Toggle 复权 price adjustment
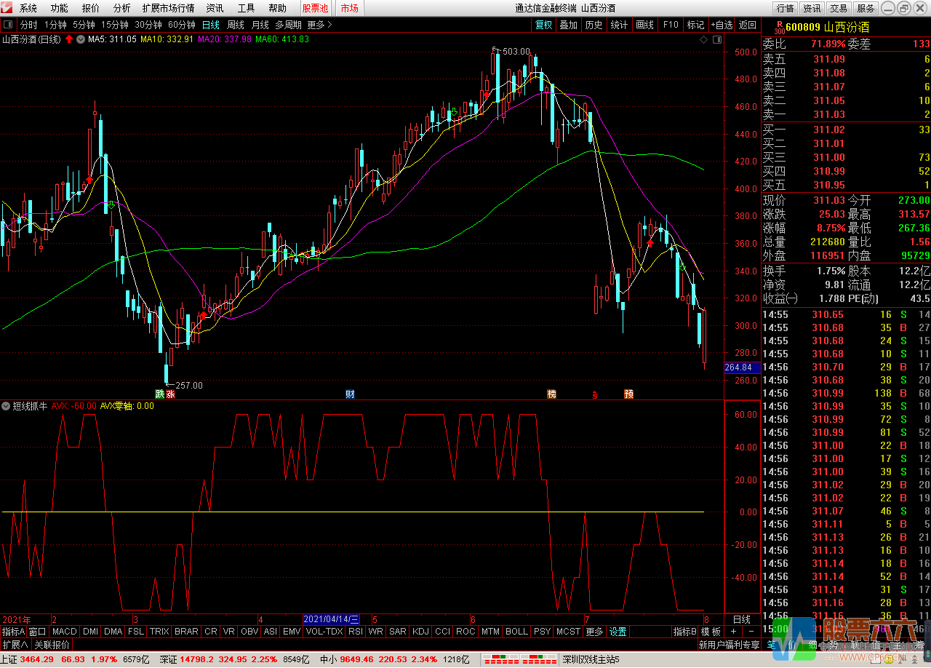This screenshot has height=668, width=931. pos(544,25)
